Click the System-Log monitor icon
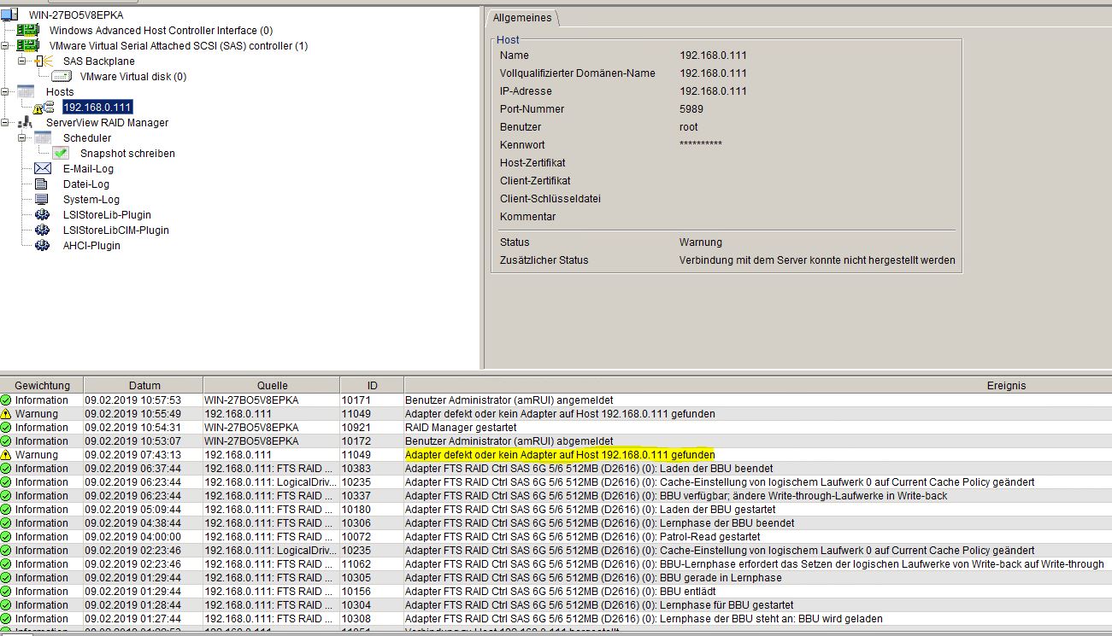The height and width of the screenshot is (636, 1112). (42, 200)
